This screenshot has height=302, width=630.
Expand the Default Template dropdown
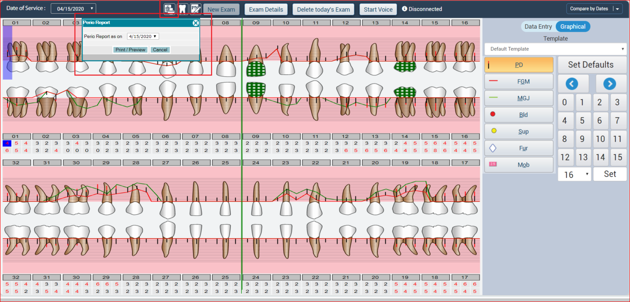pyautogui.click(x=555, y=49)
